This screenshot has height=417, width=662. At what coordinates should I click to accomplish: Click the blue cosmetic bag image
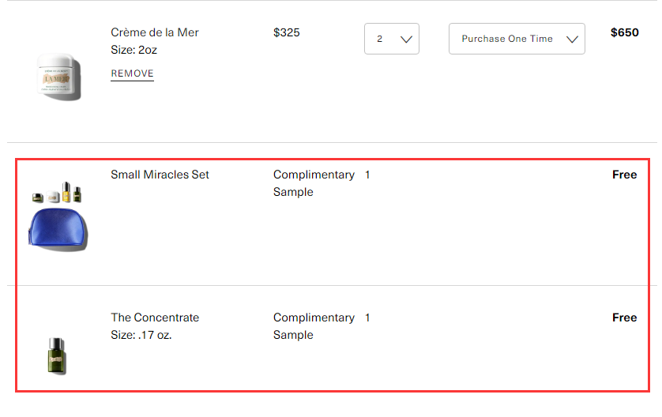[x=58, y=229]
